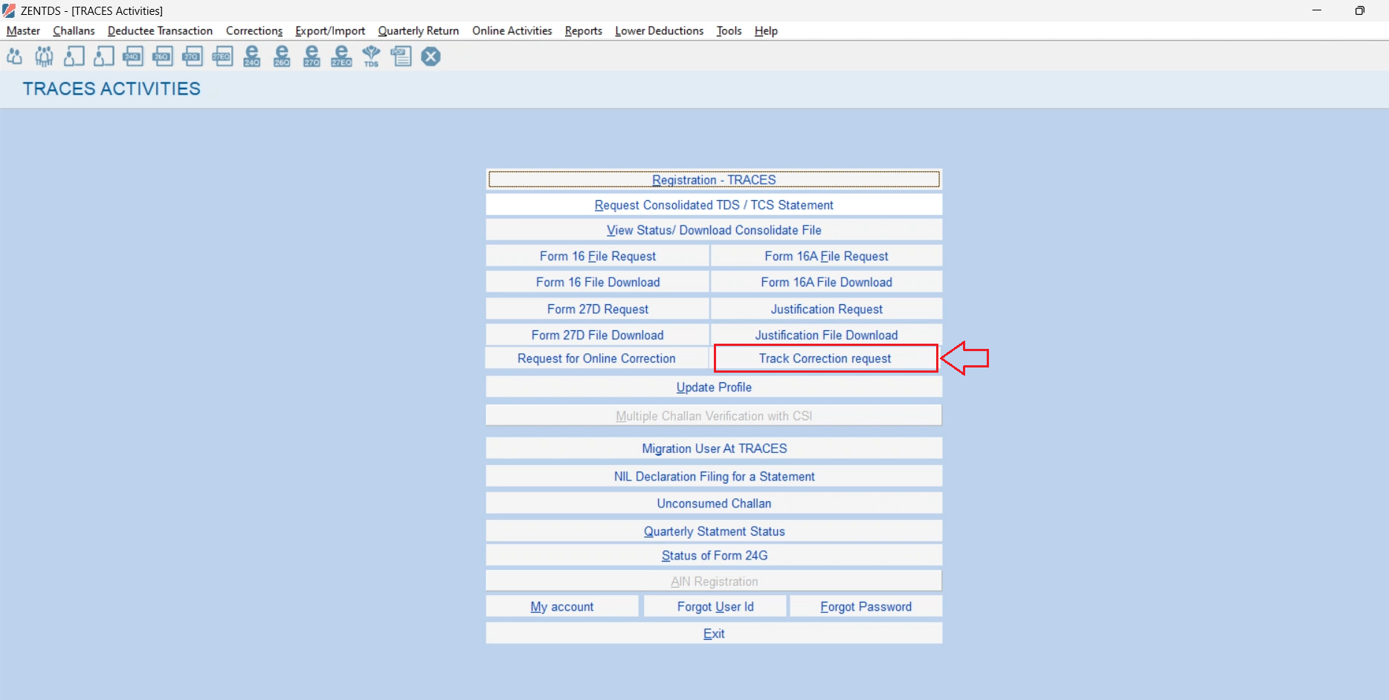This screenshot has width=1389, height=700.
Task: Click the ZENTDS app icon in title bar
Action: click(9, 10)
